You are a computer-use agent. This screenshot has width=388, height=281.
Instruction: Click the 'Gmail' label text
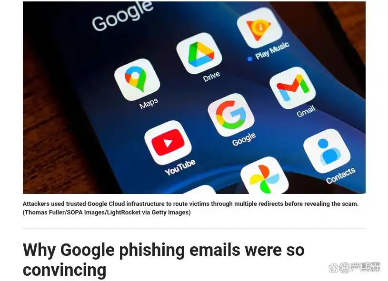[306, 111]
